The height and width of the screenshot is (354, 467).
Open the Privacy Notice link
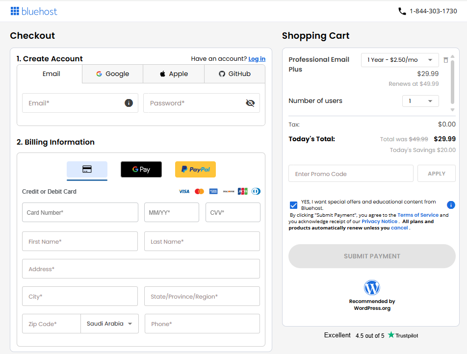coord(379,222)
